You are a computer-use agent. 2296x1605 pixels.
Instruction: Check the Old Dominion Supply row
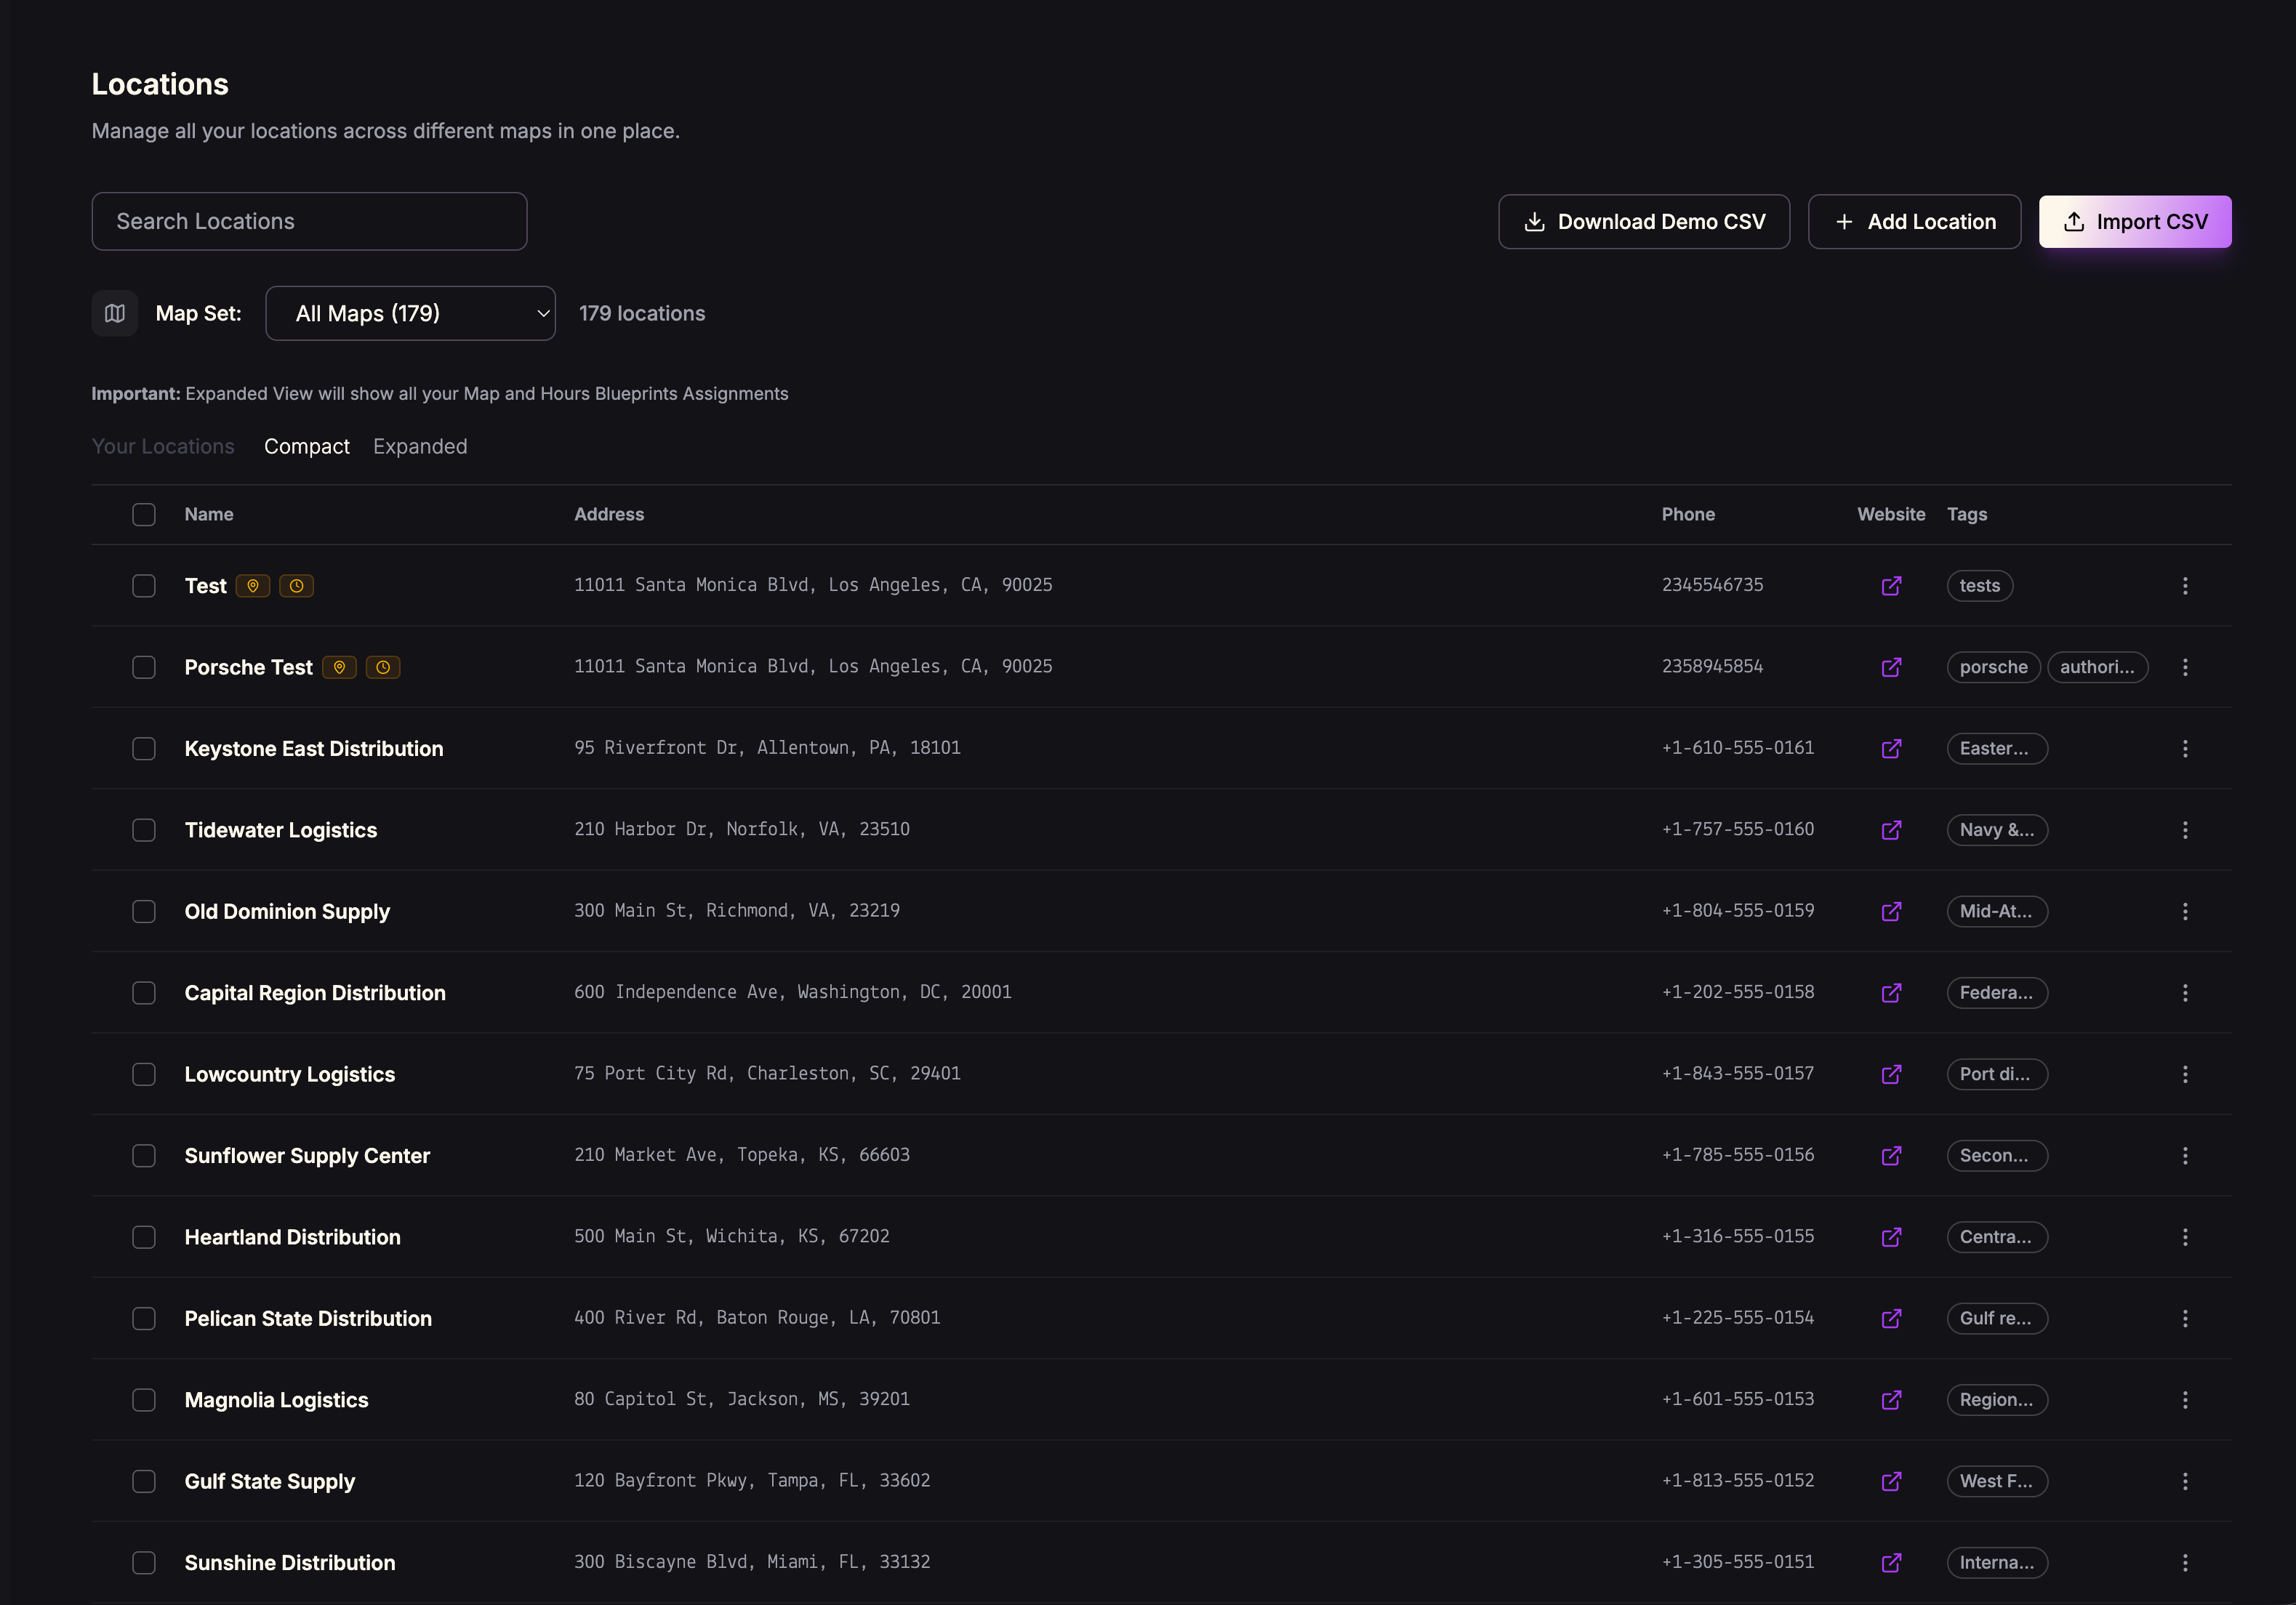[x=144, y=911]
